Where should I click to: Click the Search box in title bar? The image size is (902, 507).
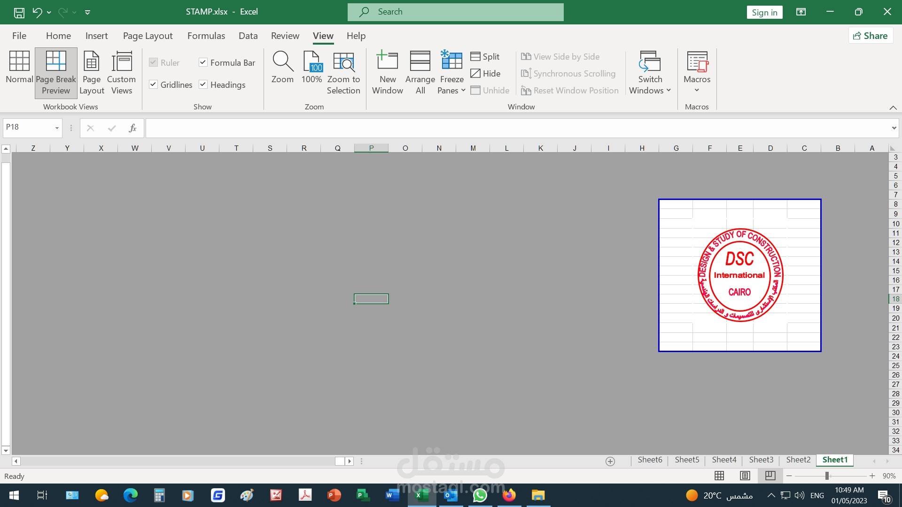(455, 12)
